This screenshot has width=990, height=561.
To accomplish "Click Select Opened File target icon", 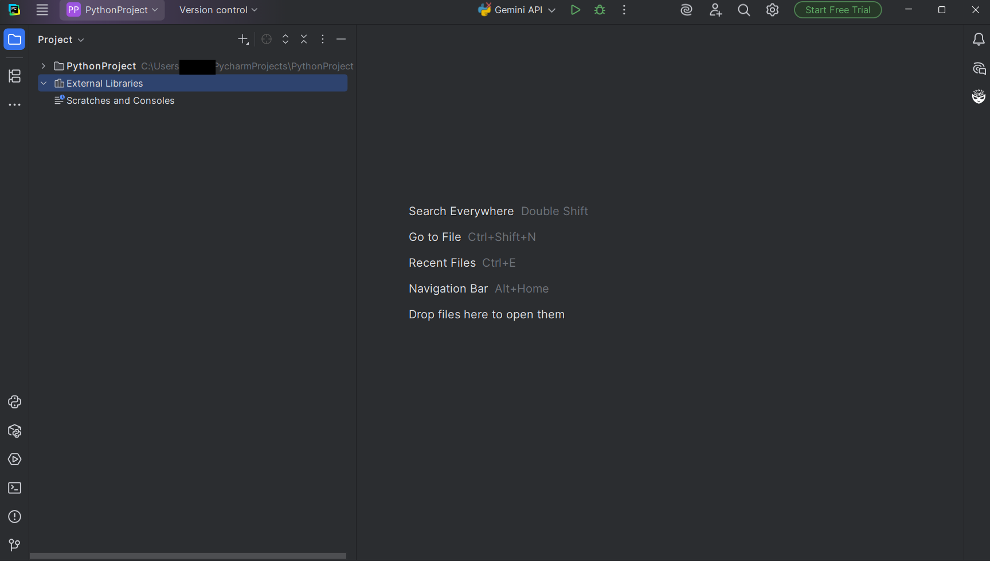I will [267, 39].
